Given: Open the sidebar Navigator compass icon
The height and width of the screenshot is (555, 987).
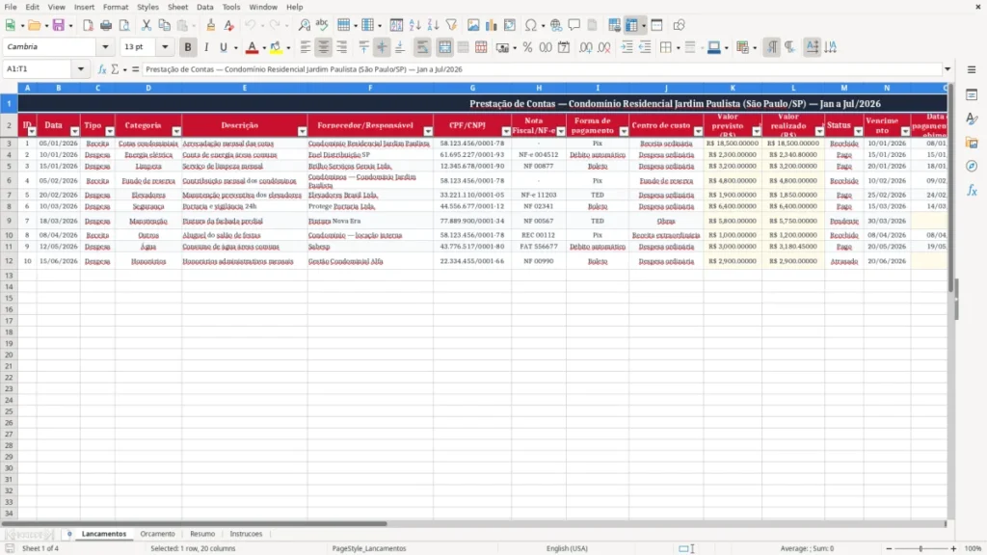Looking at the screenshot, I should [x=972, y=166].
